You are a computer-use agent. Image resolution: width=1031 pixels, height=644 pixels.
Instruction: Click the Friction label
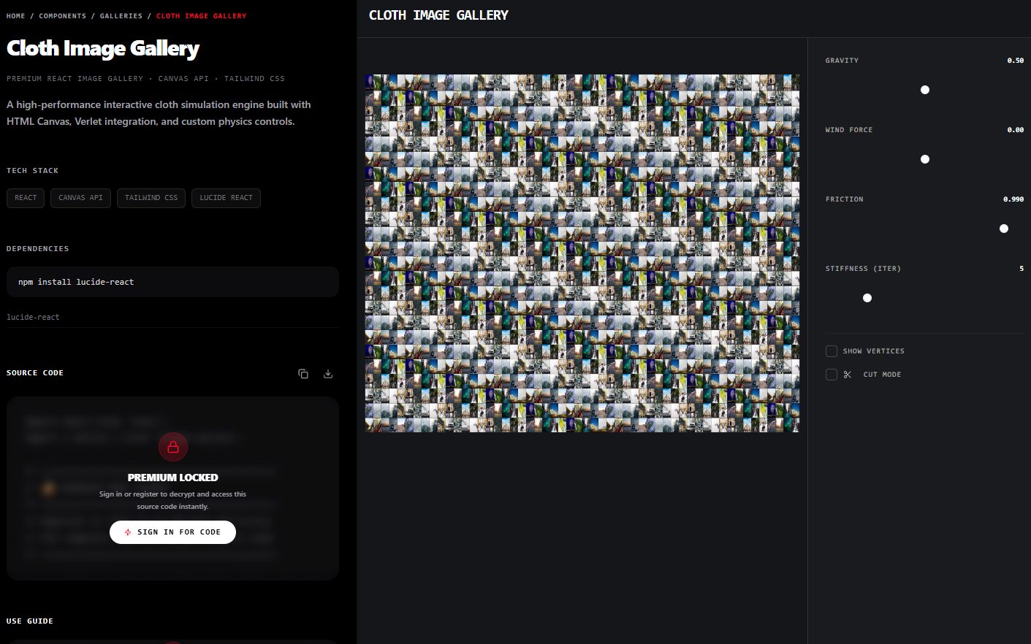(x=845, y=199)
